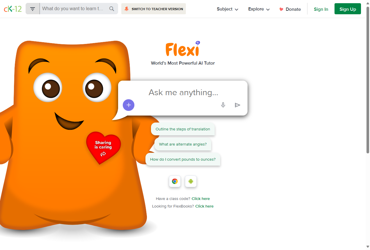Viewport: 370px width, 250px height.
Task: Click here link for class code
Action: [x=201, y=199]
